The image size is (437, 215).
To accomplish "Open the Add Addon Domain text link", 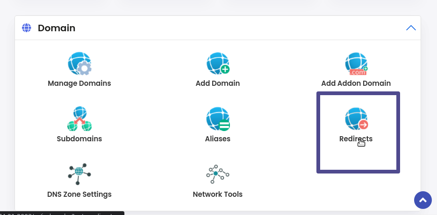I will tap(356, 83).
